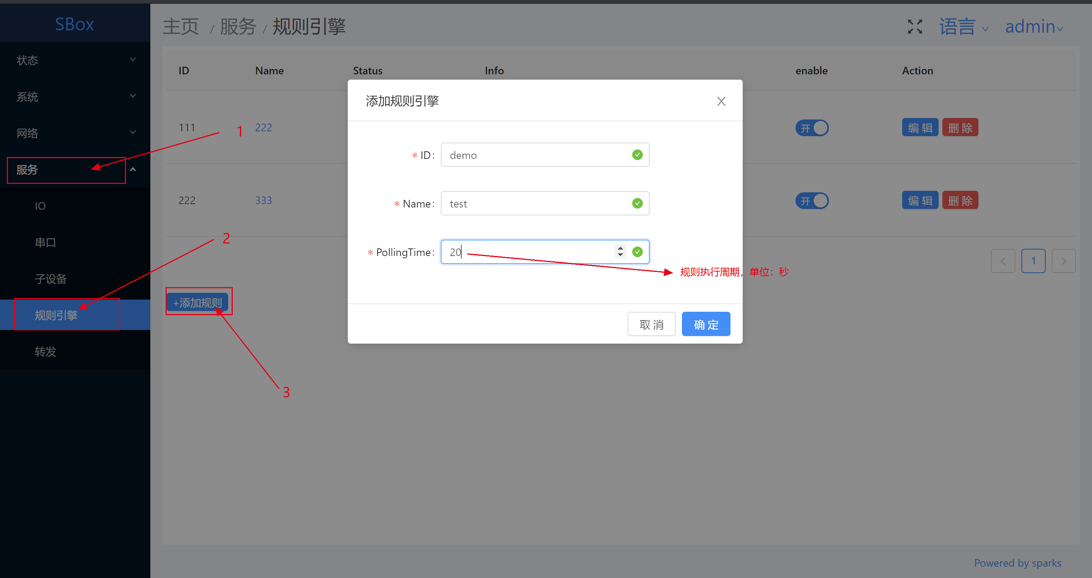1092x578 pixels.
Task: Click next page arrow in pagination
Action: 1063,261
